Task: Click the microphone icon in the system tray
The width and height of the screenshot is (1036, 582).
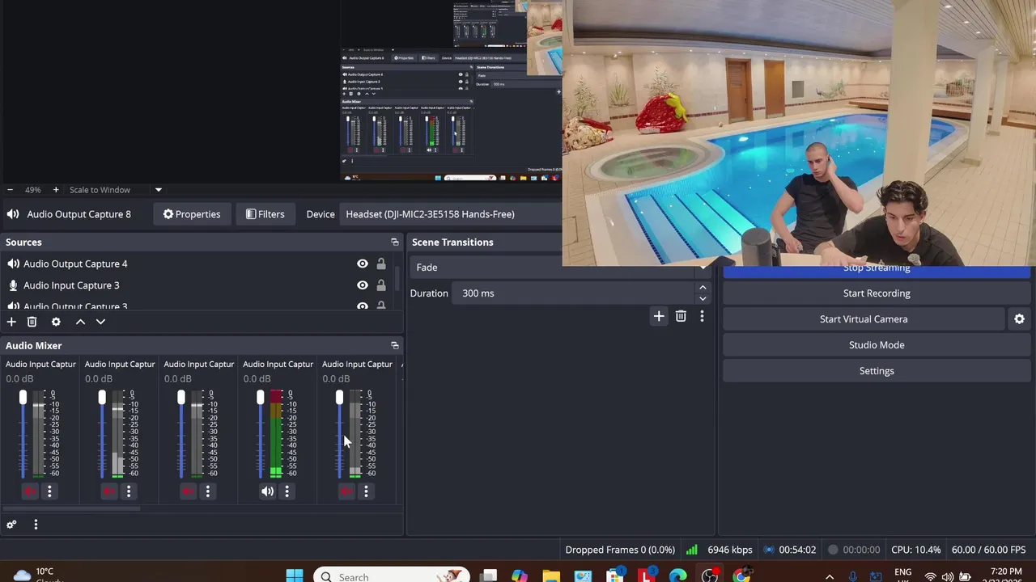Action: [x=853, y=577]
